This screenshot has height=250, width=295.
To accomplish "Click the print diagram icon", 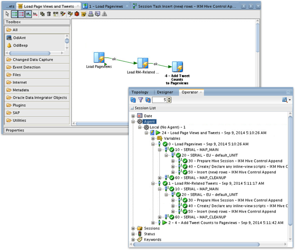I will 90,14.
